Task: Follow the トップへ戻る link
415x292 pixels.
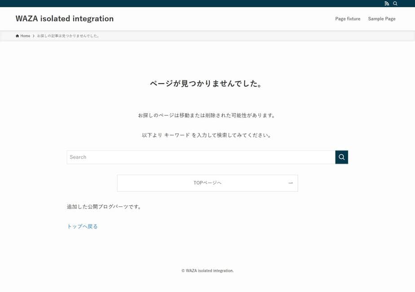Action: point(82,226)
